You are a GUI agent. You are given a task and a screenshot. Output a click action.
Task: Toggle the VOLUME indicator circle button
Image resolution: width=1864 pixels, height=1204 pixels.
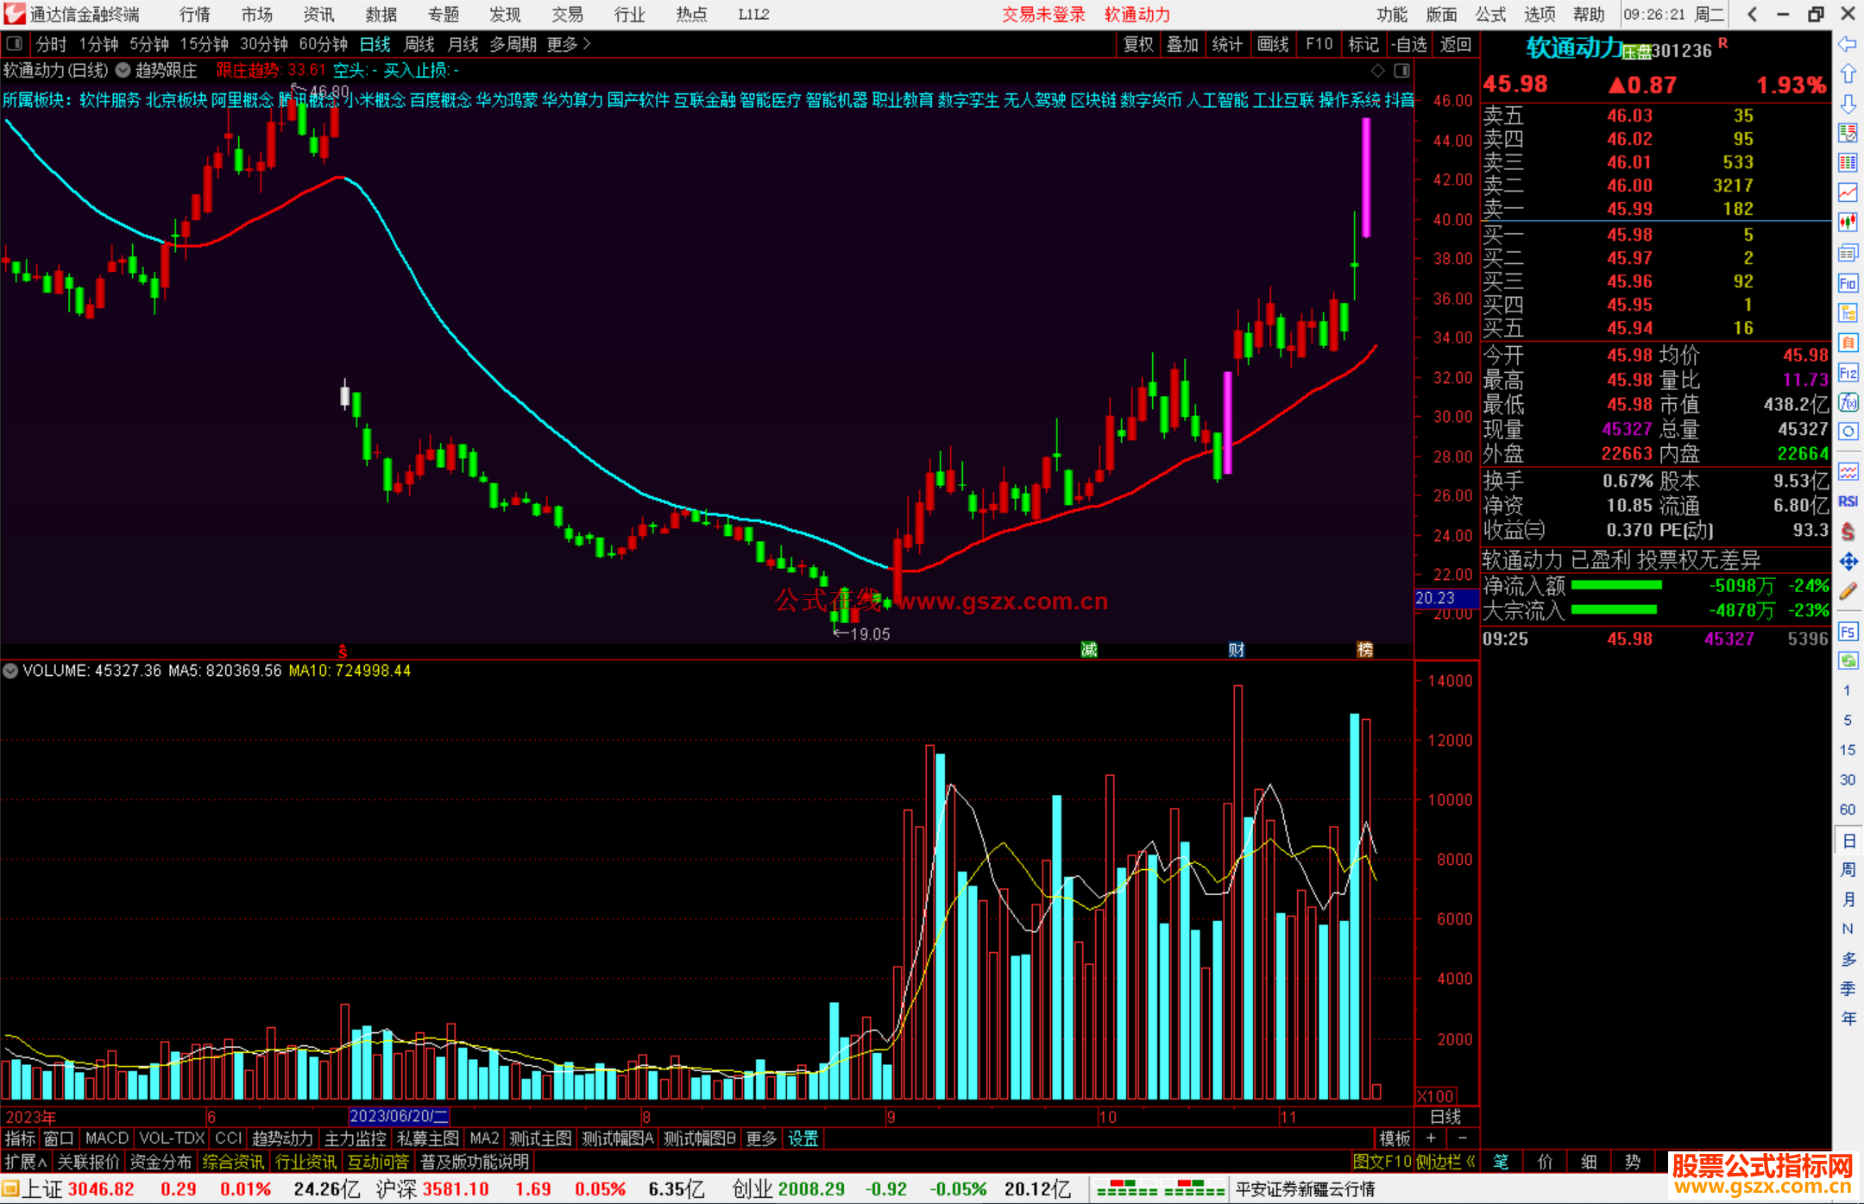coord(10,671)
